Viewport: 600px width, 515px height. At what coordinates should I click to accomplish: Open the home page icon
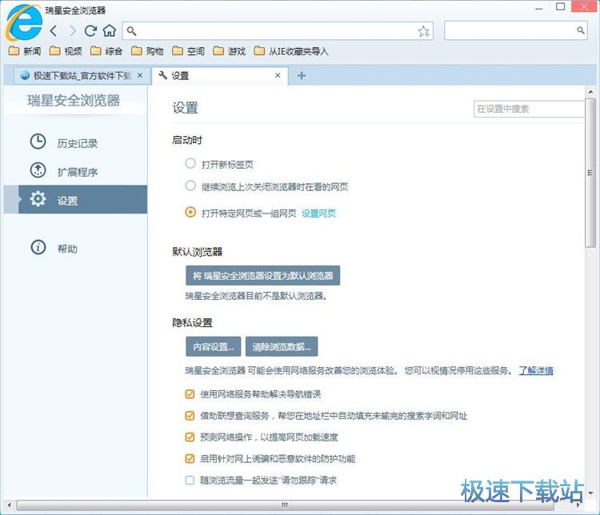tap(110, 30)
